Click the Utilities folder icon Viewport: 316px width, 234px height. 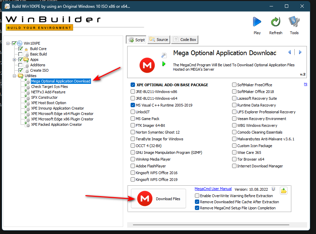(x=21, y=76)
